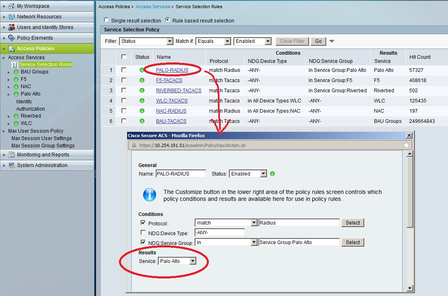Enable the NDG:Device Type condition checkbox
448x296 pixels.
click(x=143, y=232)
